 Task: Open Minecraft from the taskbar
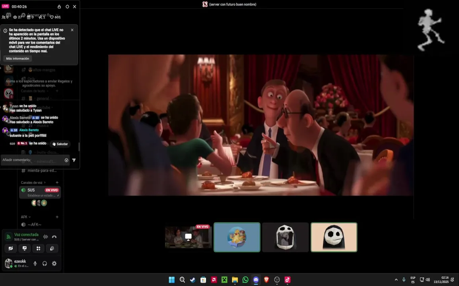[224, 280]
